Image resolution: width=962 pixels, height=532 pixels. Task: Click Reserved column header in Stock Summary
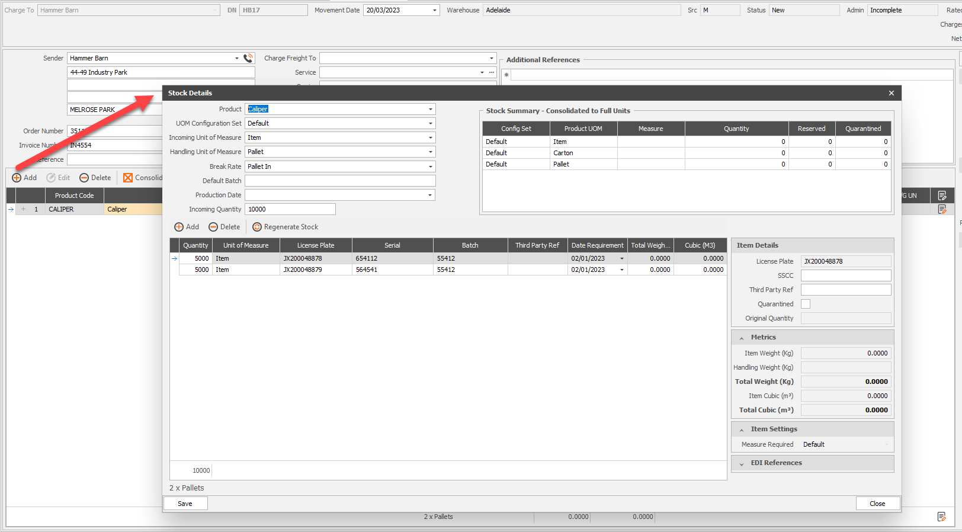click(812, 129)
